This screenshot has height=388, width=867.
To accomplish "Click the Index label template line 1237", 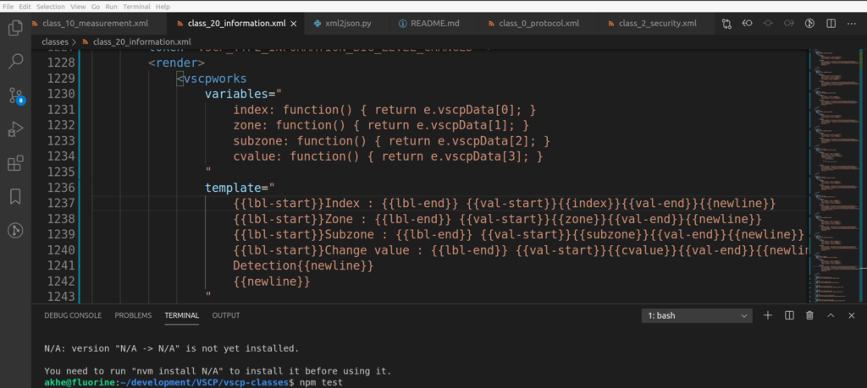I will [505, 204].
